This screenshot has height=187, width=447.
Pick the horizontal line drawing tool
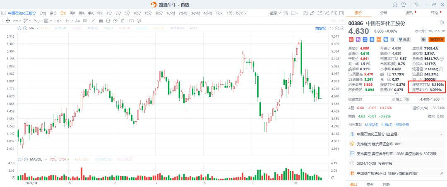(15, 21)
